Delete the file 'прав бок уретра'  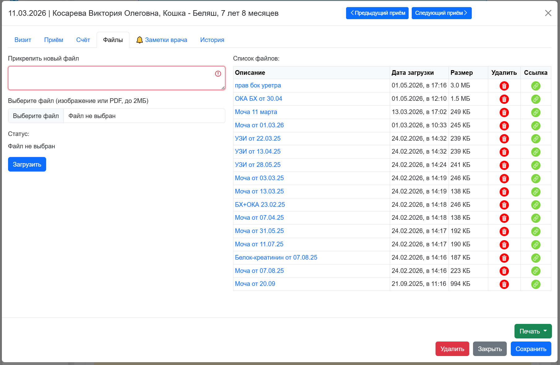(x=504, y=86)
